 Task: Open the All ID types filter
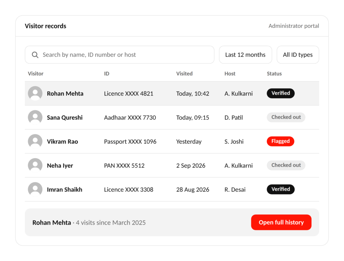point(298,55)
